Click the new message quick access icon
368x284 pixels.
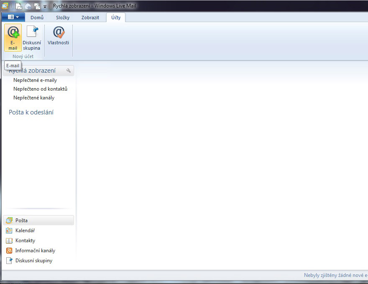pos(19,6)
